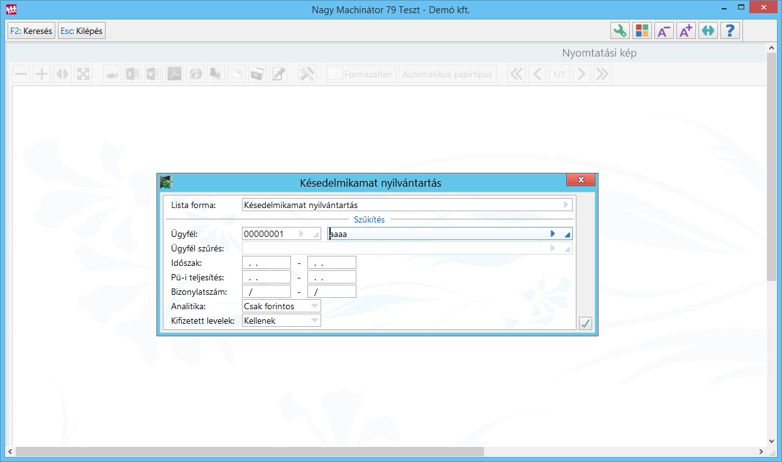Click the blue corner triangle in aaaa field
The image size is (782, 462).
click(x=567, y=235)
